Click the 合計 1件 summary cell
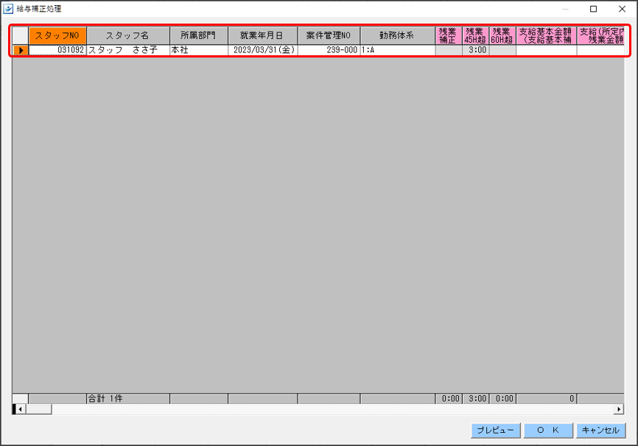The width and height of the screenshot is (638, 446). click(x=127, y=398)
